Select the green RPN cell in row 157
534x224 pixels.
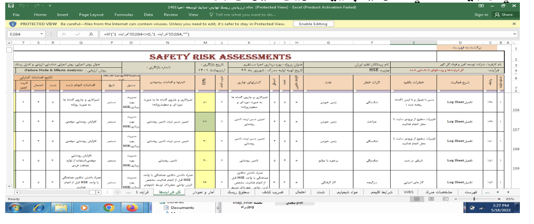(205, 121)
